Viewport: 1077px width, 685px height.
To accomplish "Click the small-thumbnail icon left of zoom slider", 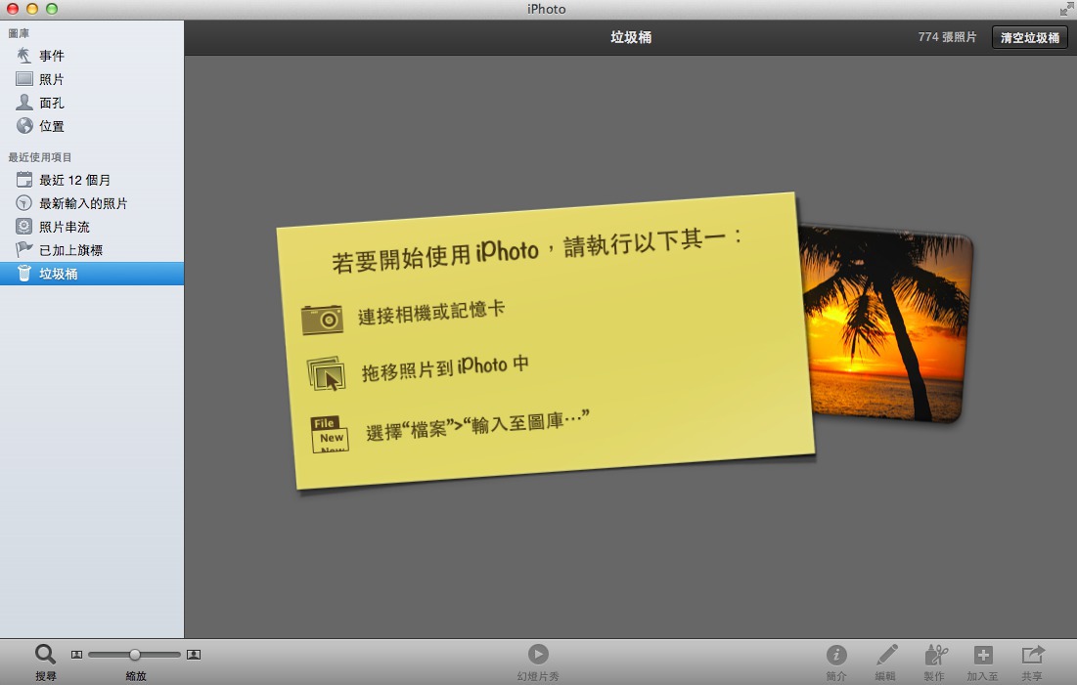I will (76, 655).
